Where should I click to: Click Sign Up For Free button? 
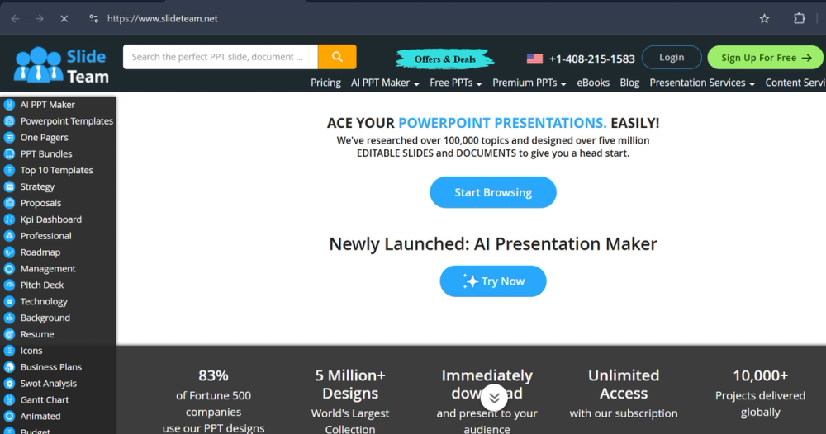[766, 57]
